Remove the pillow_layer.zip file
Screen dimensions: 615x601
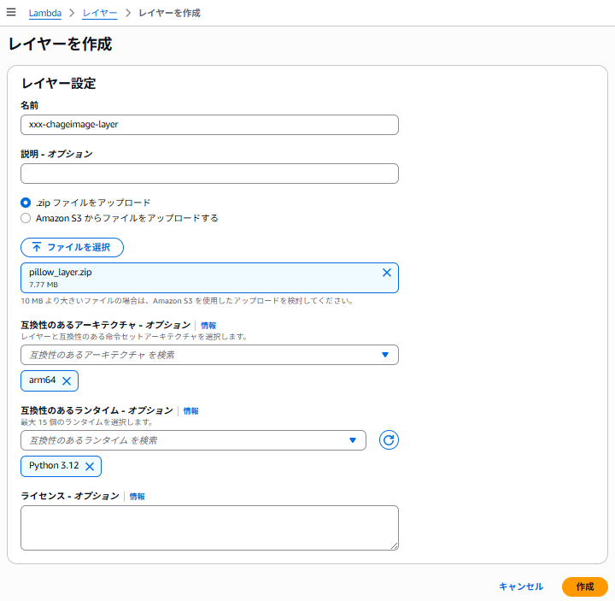386,273
